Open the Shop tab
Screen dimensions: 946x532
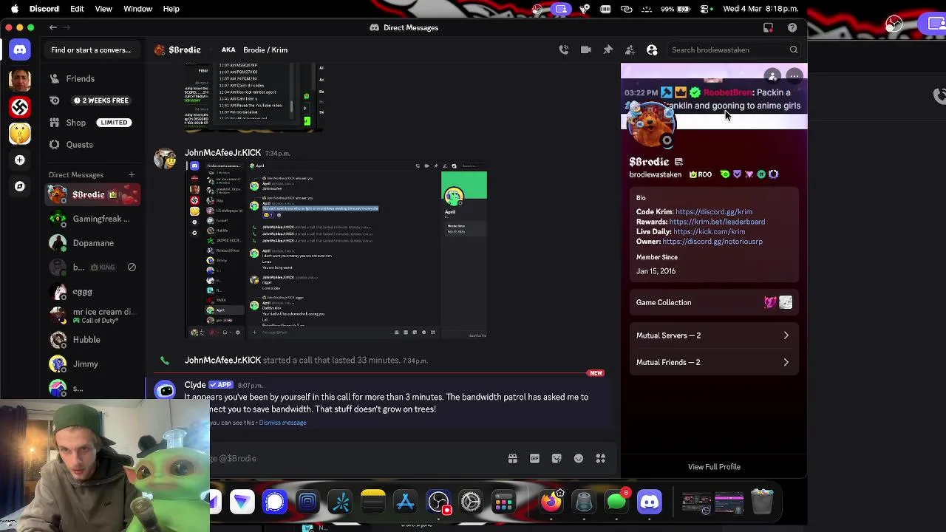click(92, 123)
